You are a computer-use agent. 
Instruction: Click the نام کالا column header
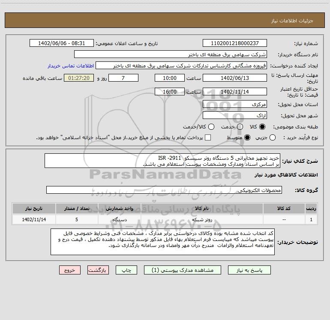(202, 208)
